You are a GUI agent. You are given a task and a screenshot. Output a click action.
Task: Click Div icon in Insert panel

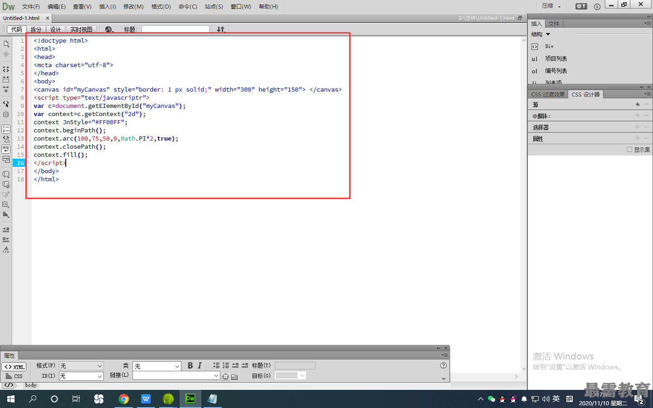535,47
